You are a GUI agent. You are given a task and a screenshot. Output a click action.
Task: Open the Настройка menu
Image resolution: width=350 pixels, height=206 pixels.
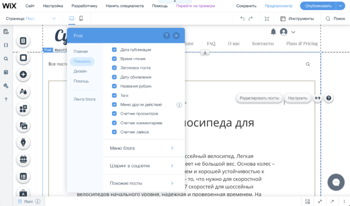click(x=53, y=6)
